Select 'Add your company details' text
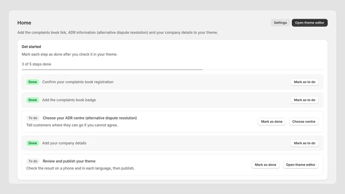The width and height of the screenshot is (345, 194). 64,143
